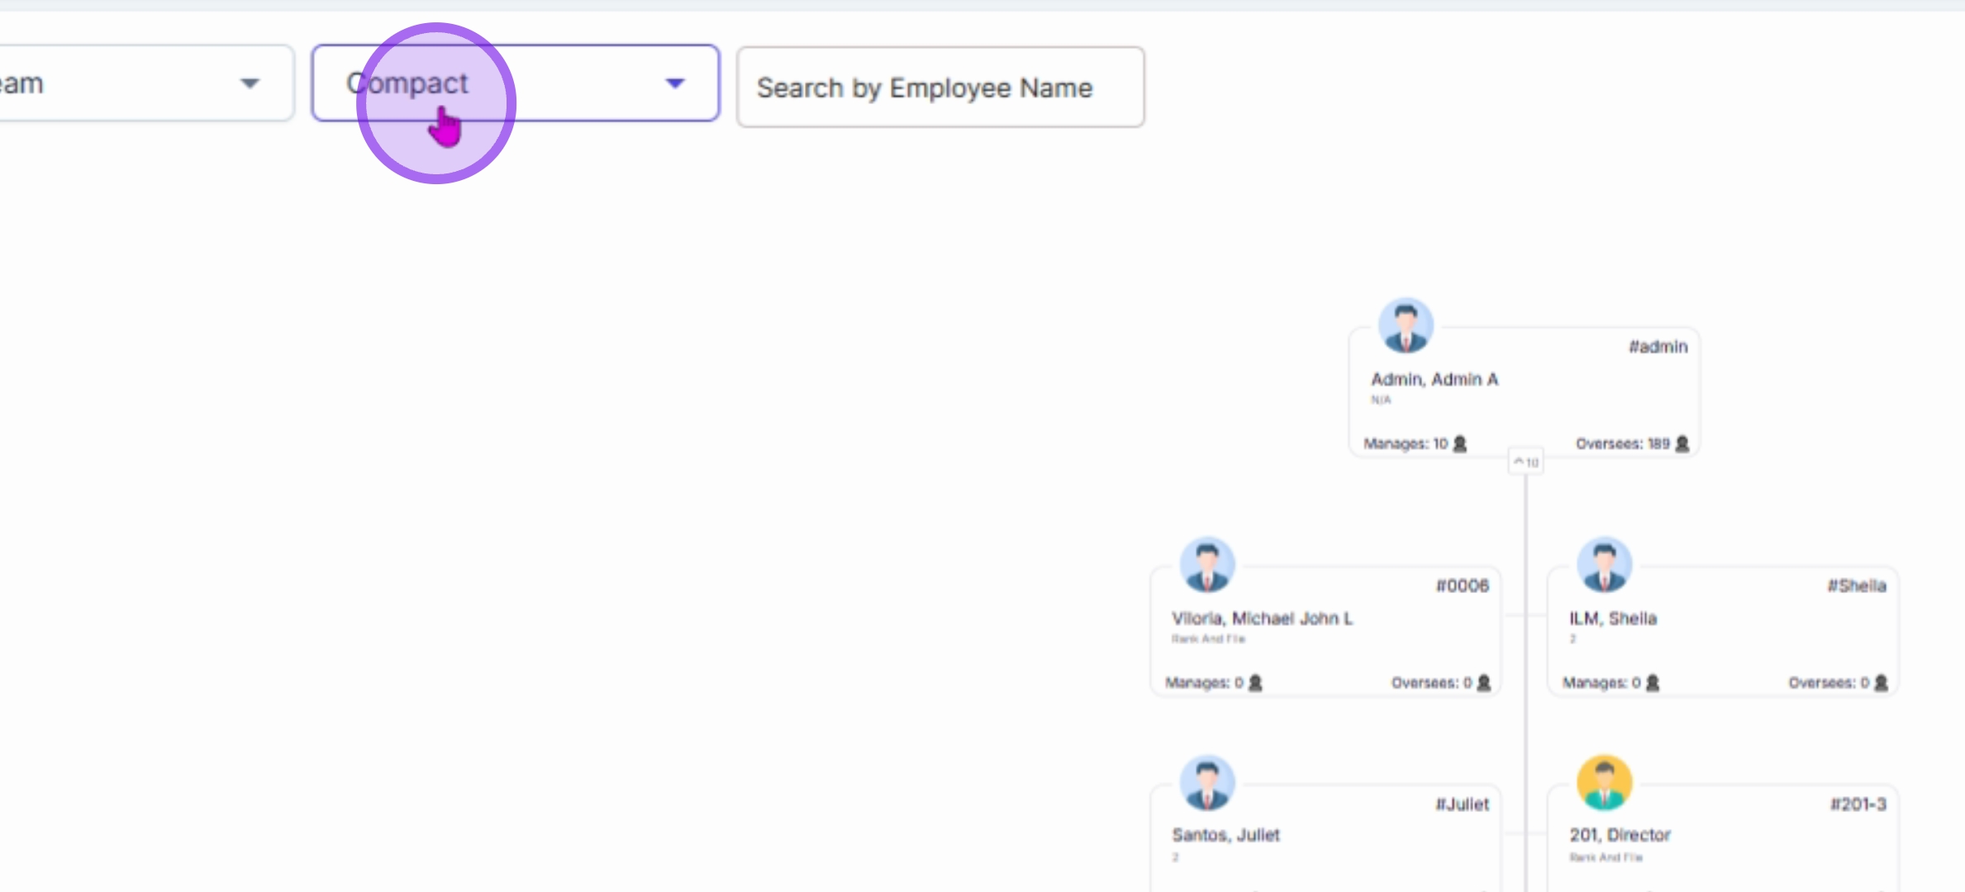
Task: Click the #0006 employee ID label
Action: 1462,586
